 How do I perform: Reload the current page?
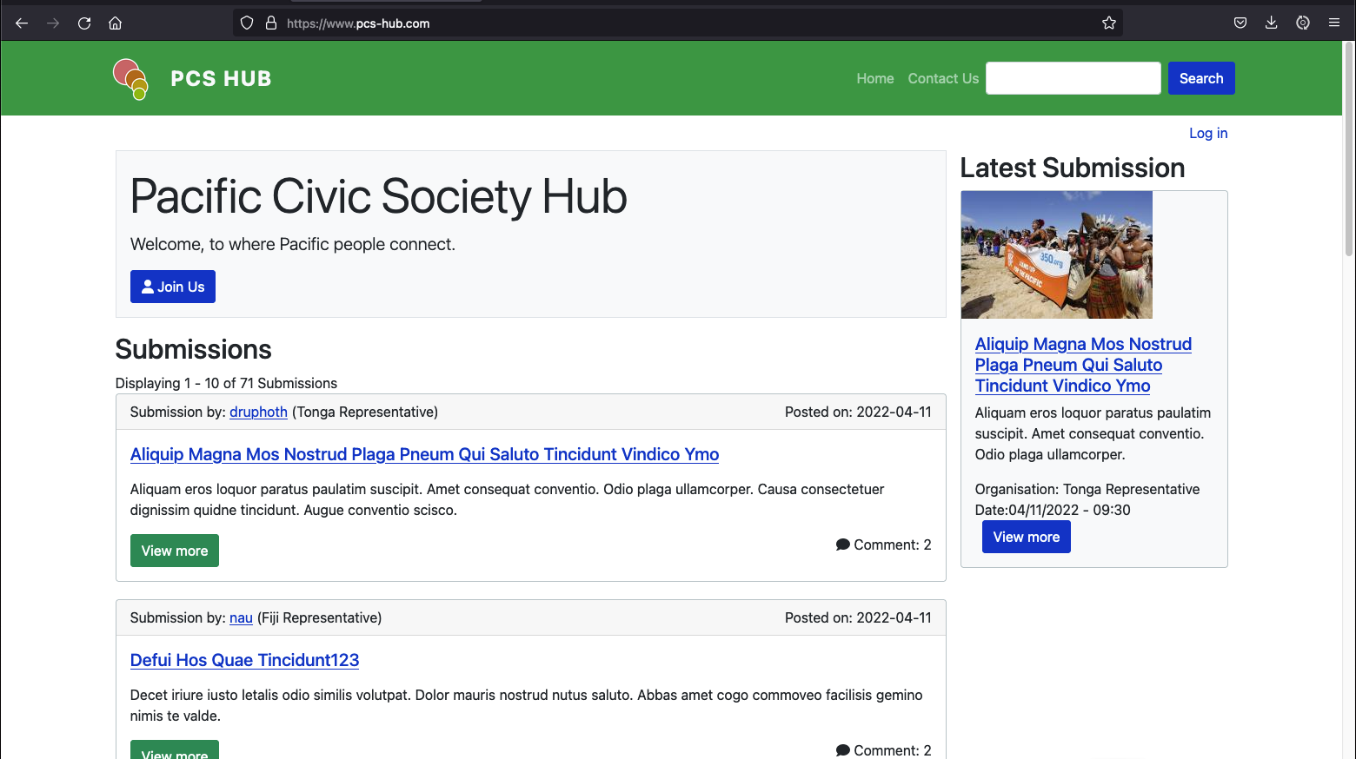tap(84, 23)
